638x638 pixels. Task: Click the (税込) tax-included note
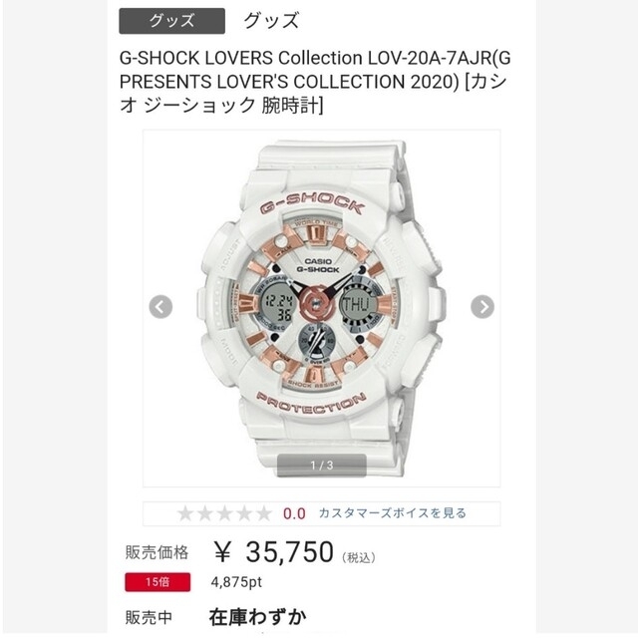(x=359, y=557)
